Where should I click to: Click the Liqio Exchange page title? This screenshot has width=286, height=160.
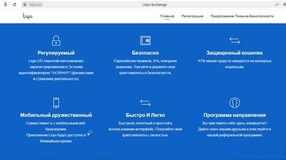point(155,5)
